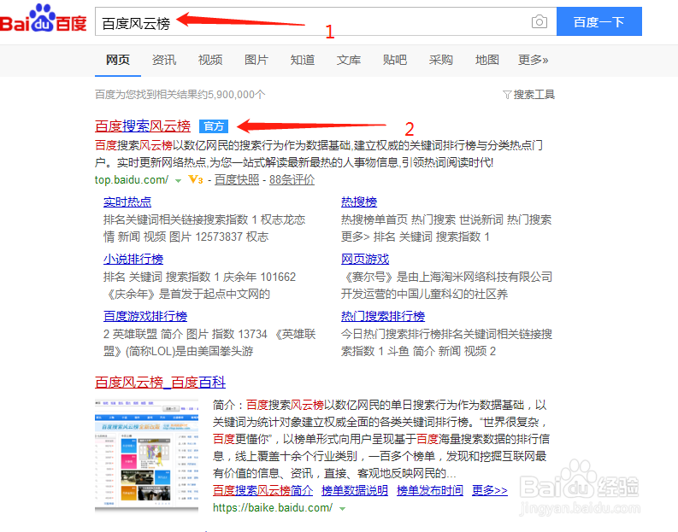Click the https://baike.baidu.com/ URL text
Viewport: 678px width, 532px height.
click(x=273, y=508)
